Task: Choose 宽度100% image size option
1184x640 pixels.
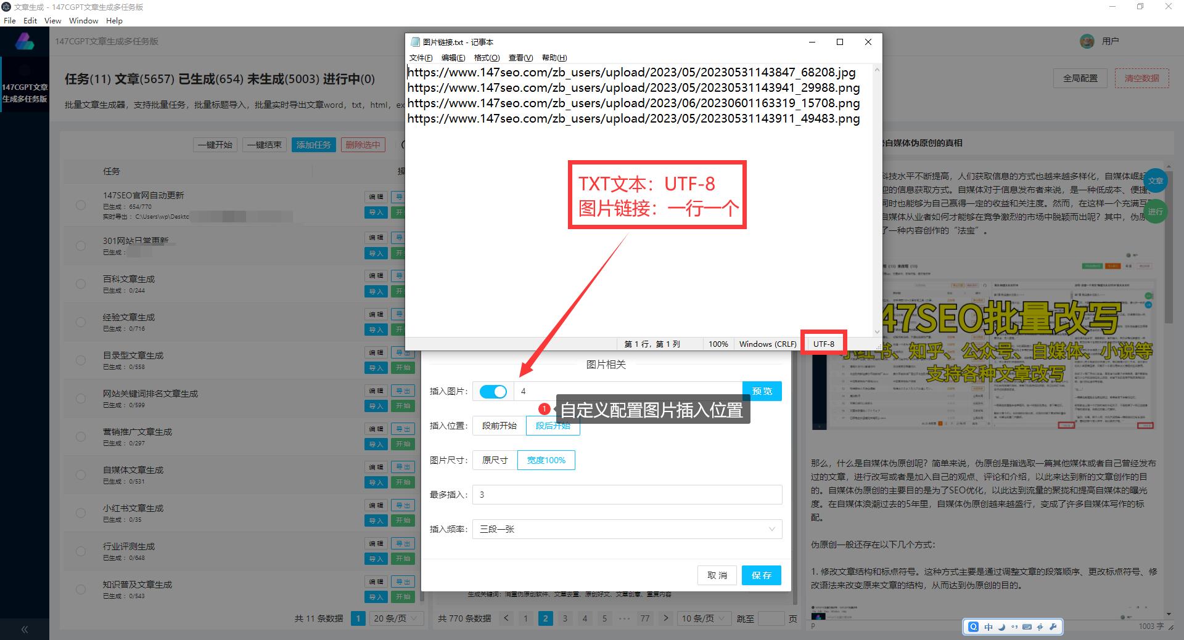Action: [x=546, y=460]
